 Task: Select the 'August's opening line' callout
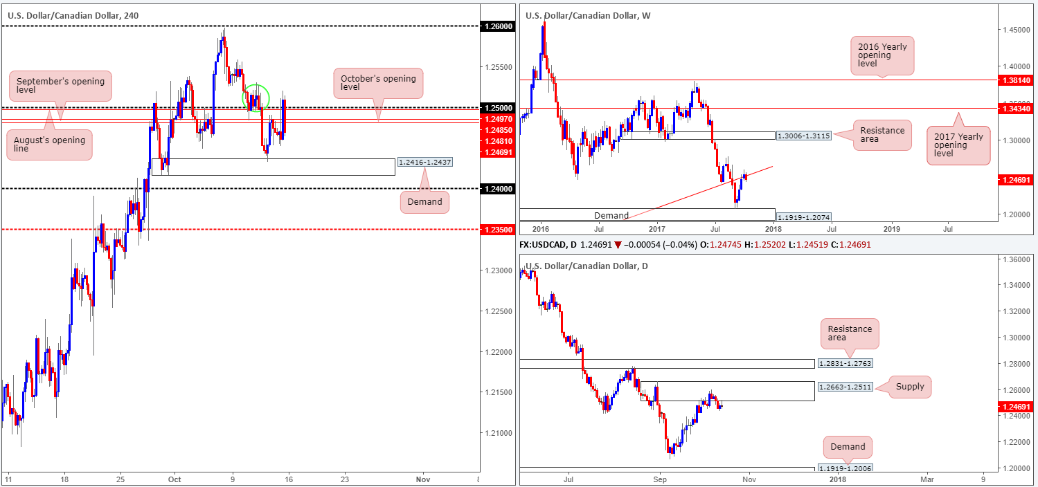tap(48, 145)
